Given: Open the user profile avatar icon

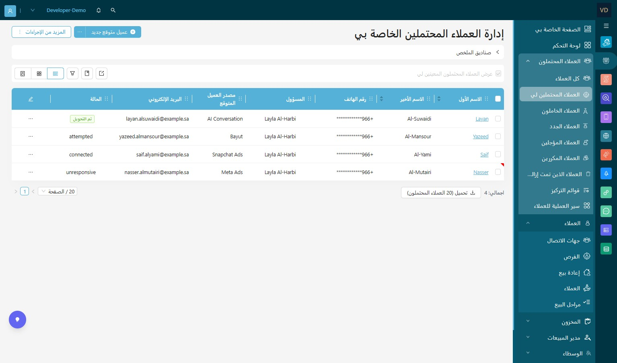Looking at the screenshot, I should click(x=10, y=11).
